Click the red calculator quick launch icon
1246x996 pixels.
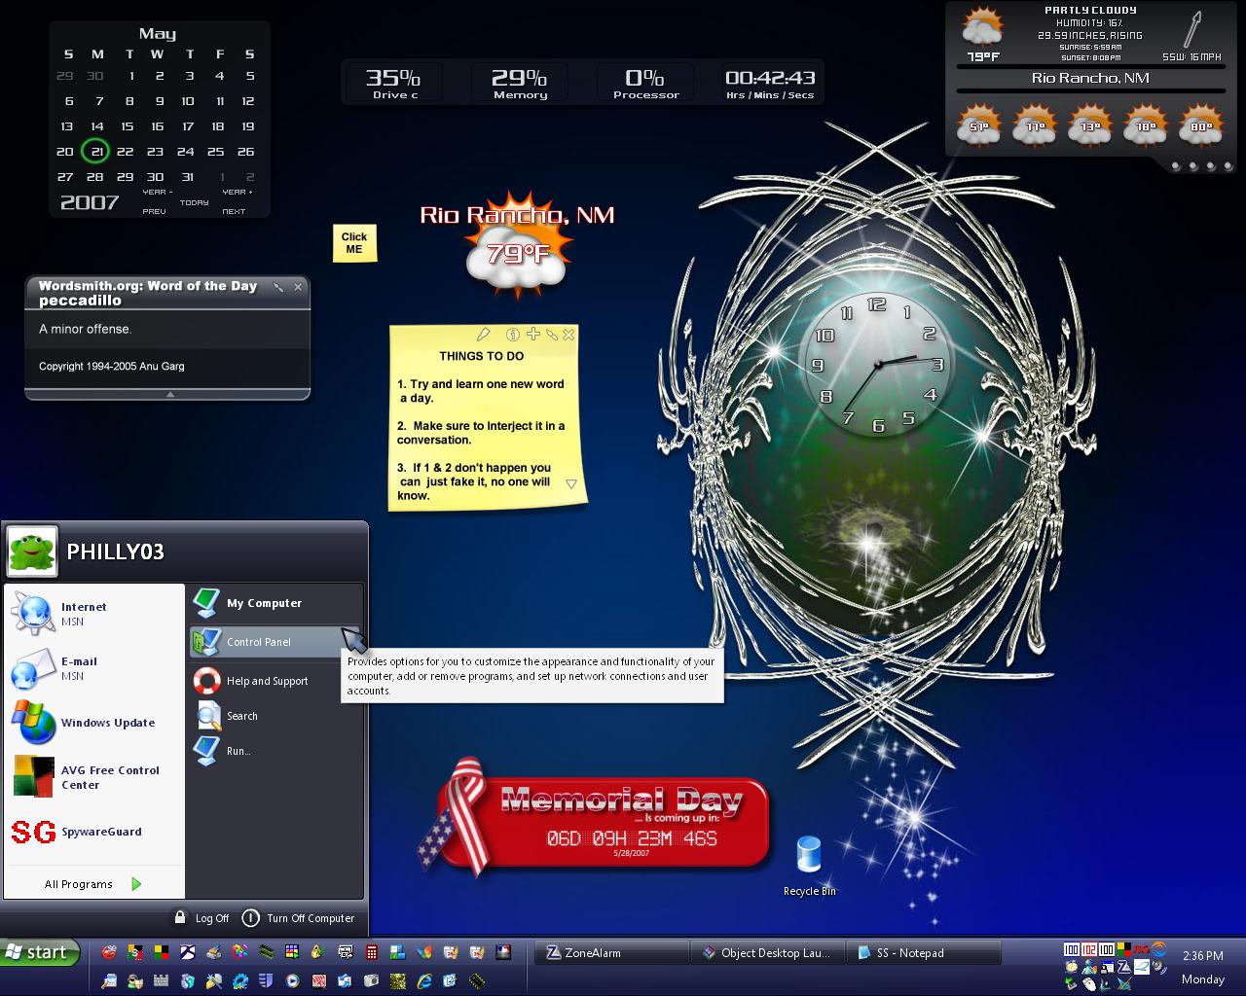(x=372, y=952)
